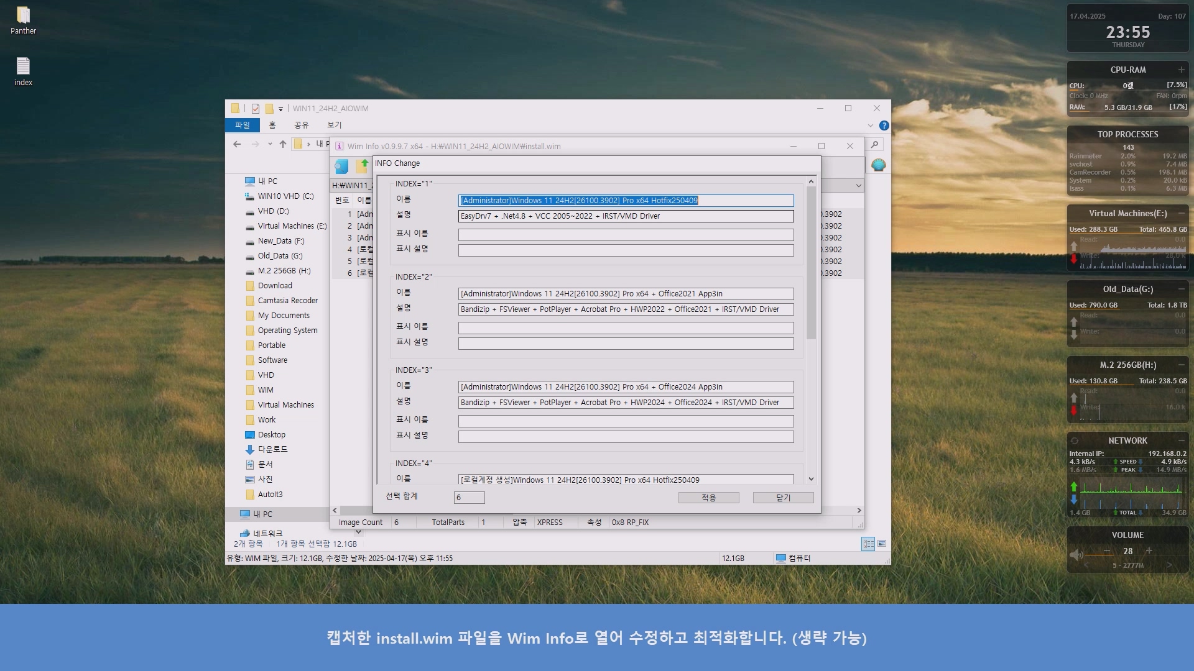1194x671 pixels.
Task: Switch to the 보기 ribbon tab
Action: (x=335, y=125)
